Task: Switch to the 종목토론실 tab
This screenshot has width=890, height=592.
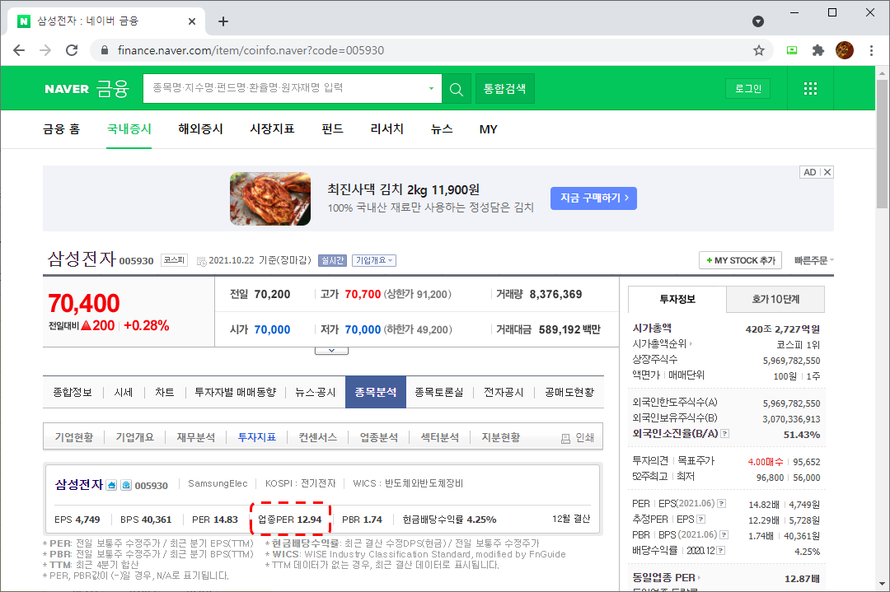Action: 438,393
